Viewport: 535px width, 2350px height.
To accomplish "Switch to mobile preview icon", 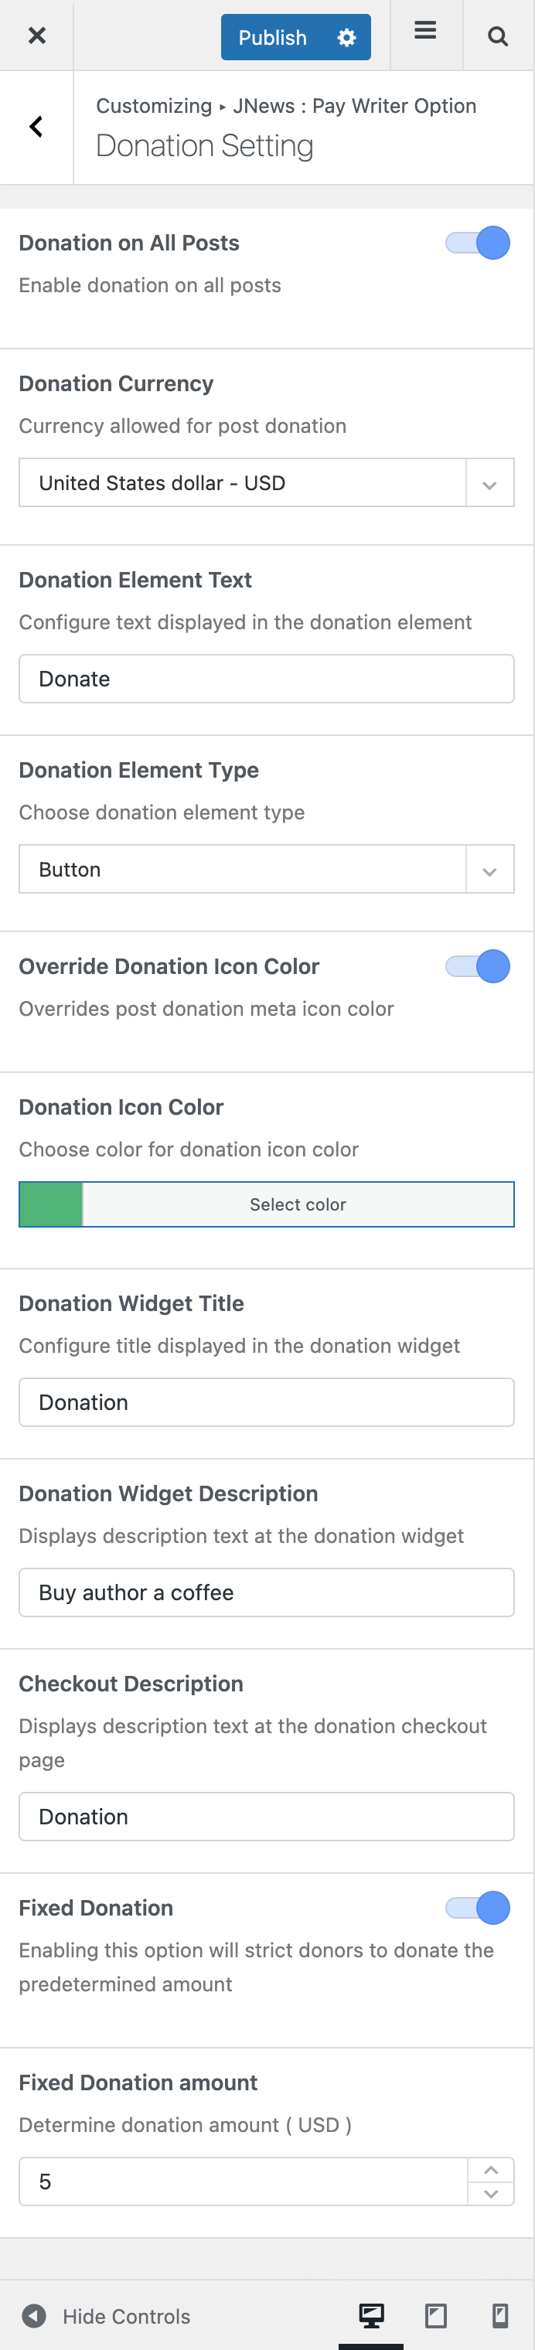I will 499,2314.
